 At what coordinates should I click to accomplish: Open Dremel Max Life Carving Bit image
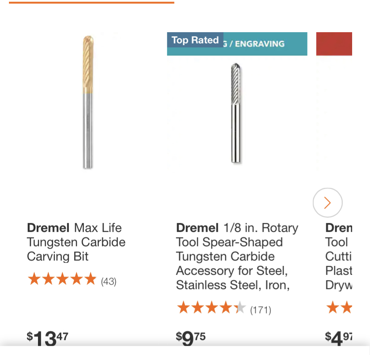pyautogui.click(x=88, y=102)
